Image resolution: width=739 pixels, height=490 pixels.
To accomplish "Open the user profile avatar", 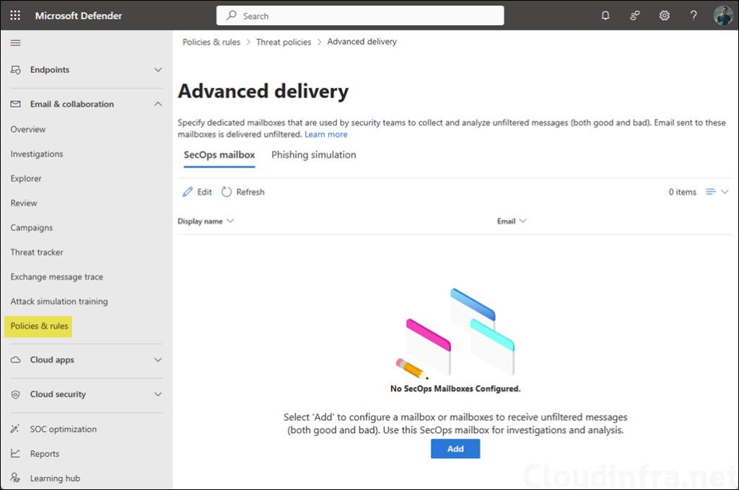I will click(723, 15).
